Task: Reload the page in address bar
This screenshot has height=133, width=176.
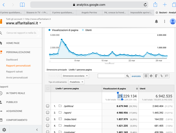Action: click(x=145, y=5)
